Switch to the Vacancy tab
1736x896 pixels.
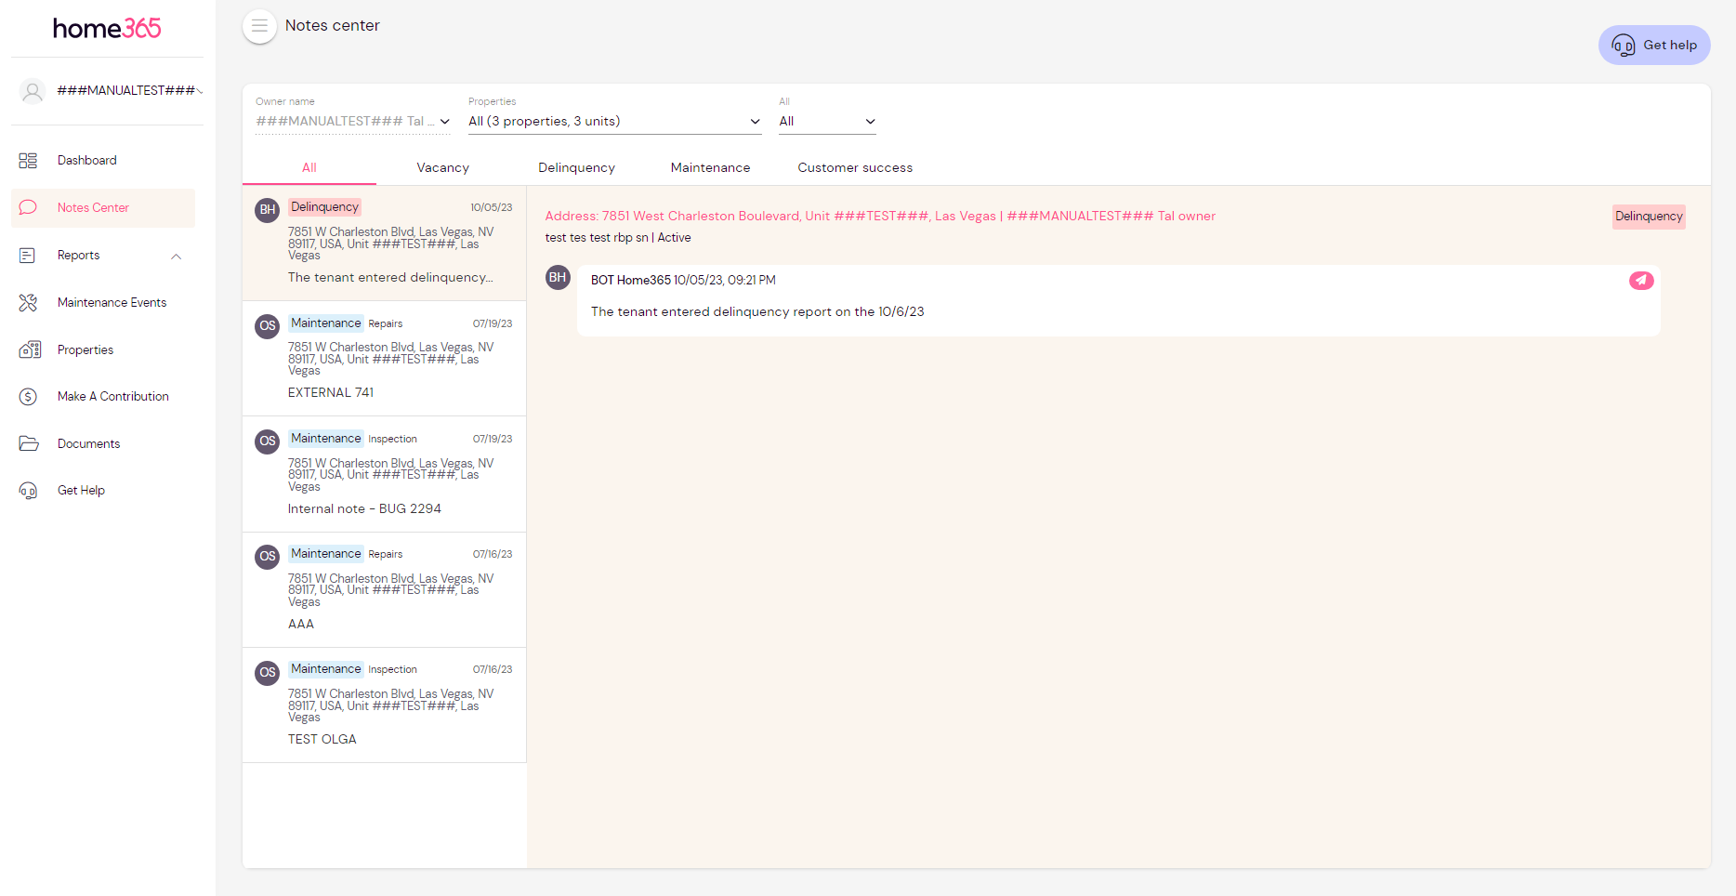point(442,168)
